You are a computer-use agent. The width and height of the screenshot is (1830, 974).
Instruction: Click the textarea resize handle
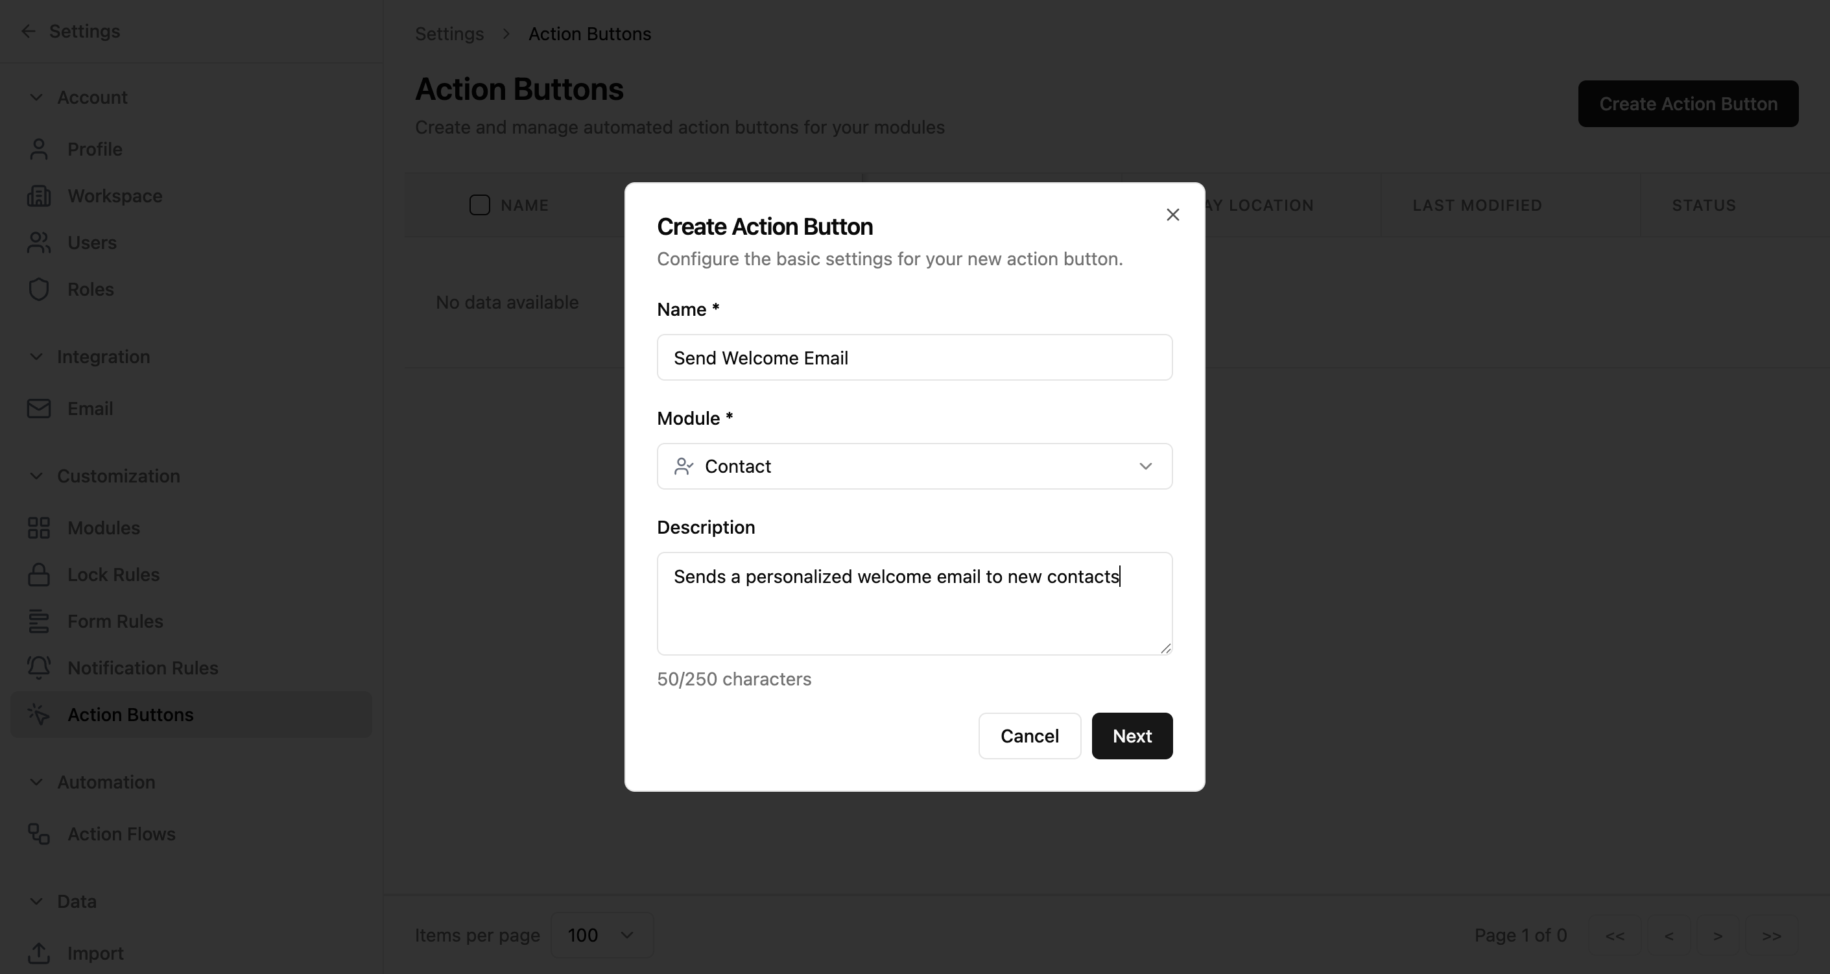(x=1166, y=648)
